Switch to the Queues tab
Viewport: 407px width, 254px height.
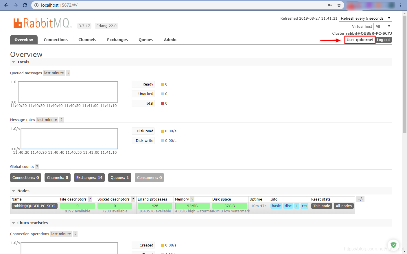pos(146,40)
